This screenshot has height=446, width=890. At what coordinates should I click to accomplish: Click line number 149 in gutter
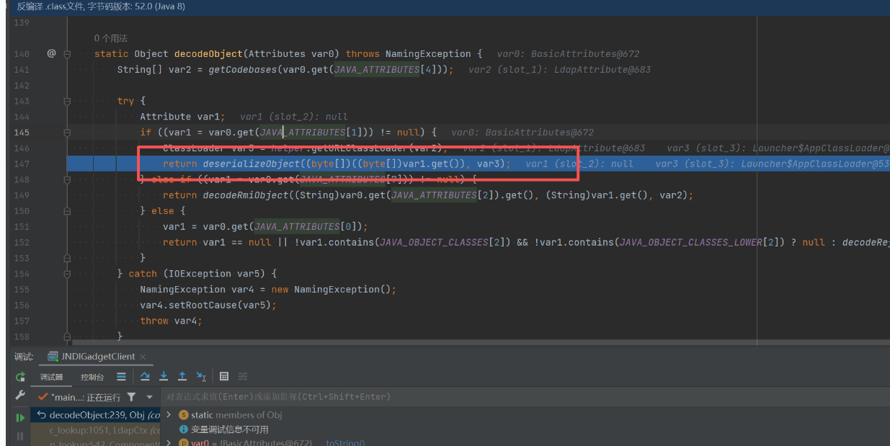pos(22,195)
